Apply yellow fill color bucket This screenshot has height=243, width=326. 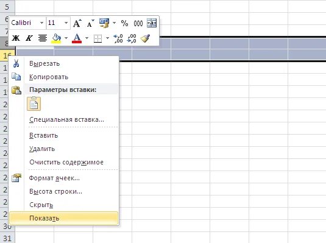(x=56, y=38)
